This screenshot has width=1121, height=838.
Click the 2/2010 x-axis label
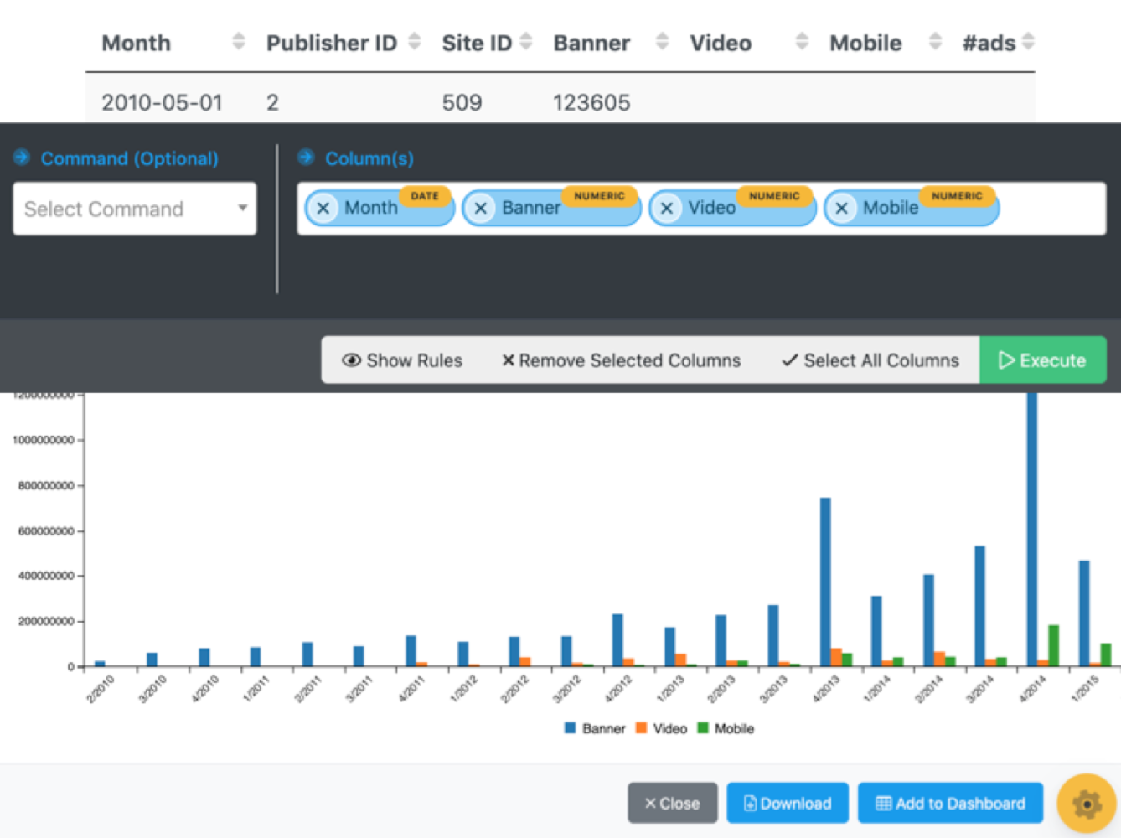101,689
